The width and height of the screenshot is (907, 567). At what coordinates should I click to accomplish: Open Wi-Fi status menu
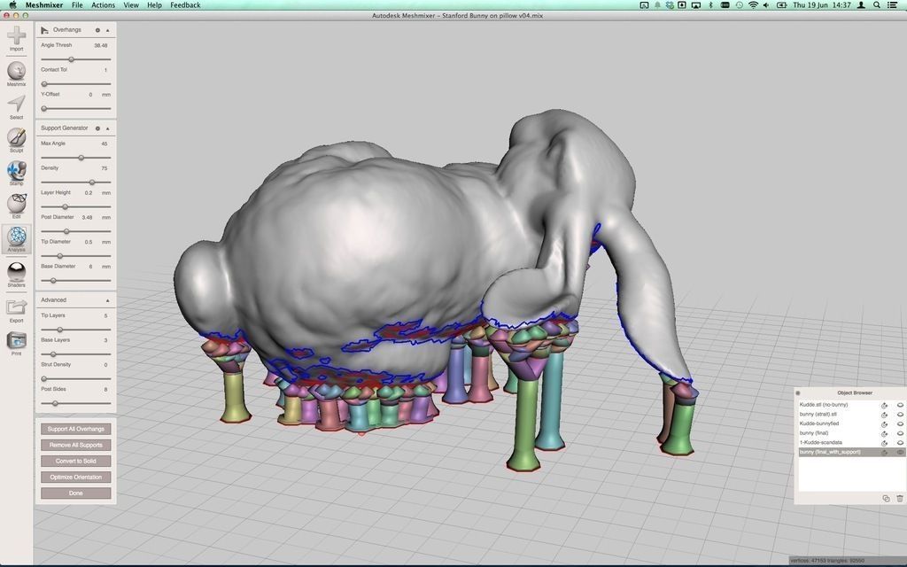(753, 4)
